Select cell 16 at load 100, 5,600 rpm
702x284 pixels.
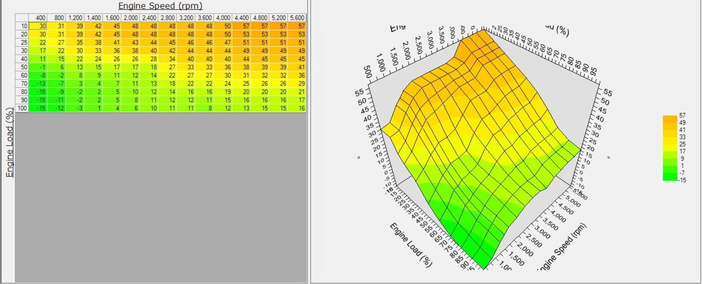pyautogui.click(x=298, y=108)
